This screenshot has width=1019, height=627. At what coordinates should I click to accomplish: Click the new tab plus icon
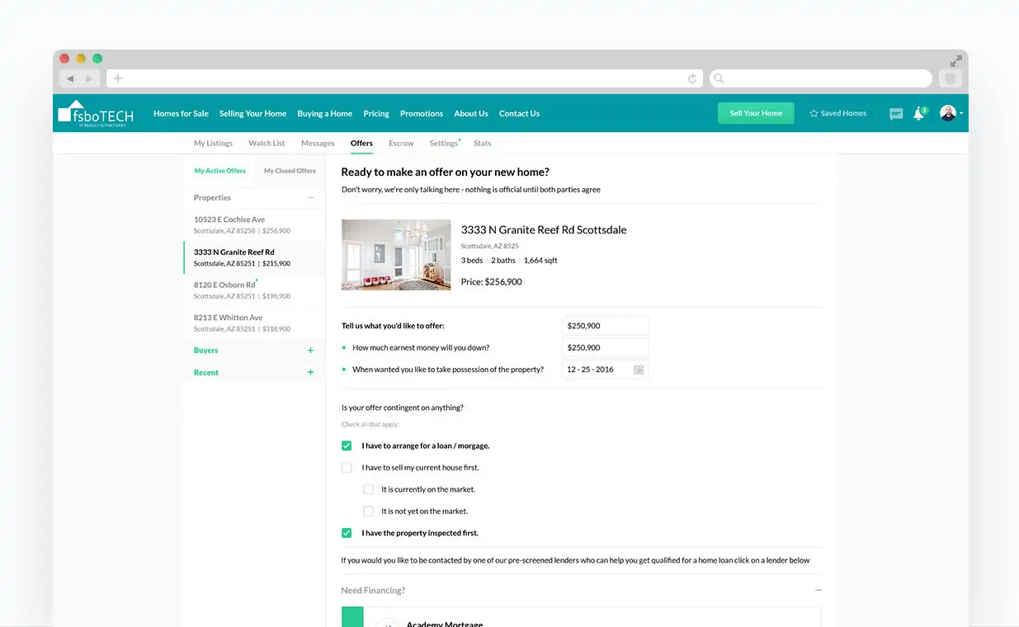[118, 78]
